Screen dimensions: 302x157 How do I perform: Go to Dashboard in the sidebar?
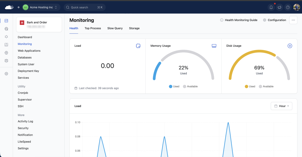tap(25, 37)
